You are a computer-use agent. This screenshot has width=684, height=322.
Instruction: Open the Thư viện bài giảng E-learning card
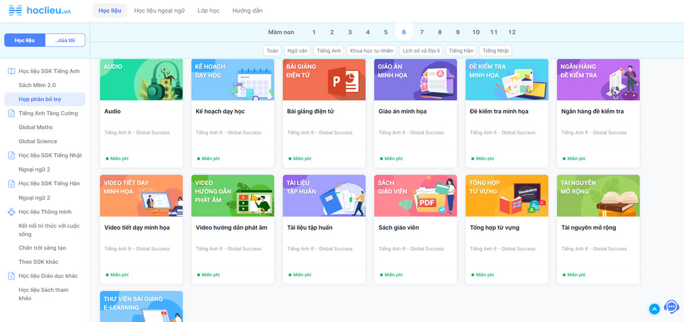(x=141, y=307)
